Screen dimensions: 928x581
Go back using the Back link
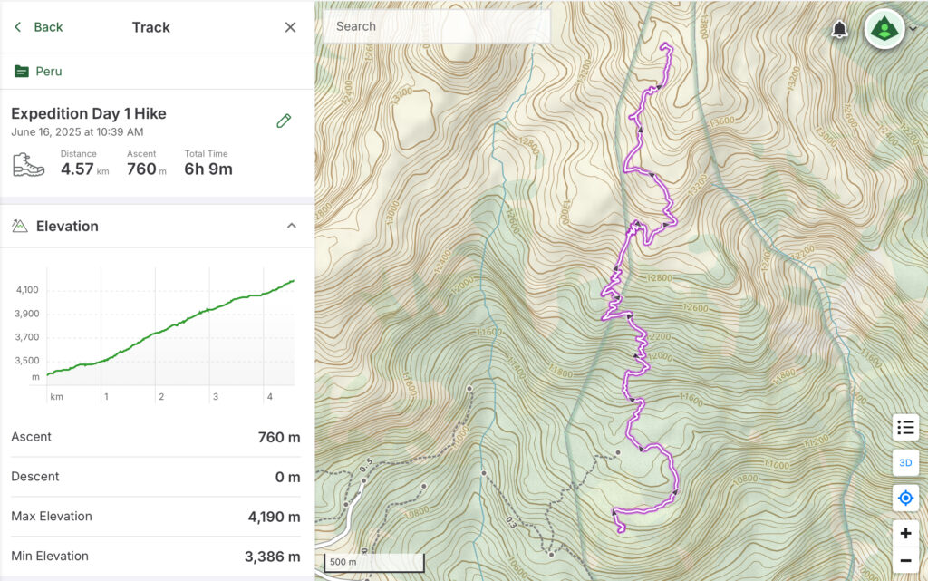point(38,27)
